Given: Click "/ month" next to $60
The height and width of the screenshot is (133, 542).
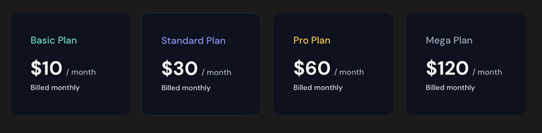Looking at the screenshot, I should click(349, 72).
